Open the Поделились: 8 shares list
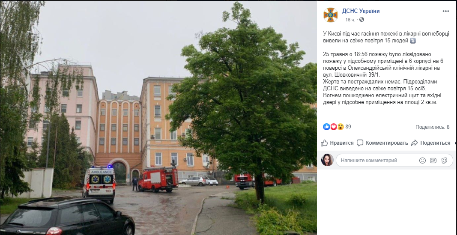Screen dimensions: 457x235 point(432,127)
